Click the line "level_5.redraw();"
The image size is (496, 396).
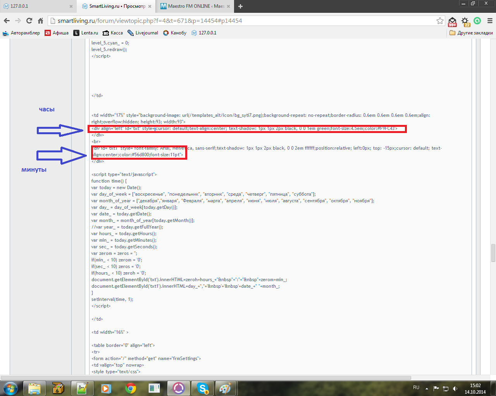pos(109,49)
